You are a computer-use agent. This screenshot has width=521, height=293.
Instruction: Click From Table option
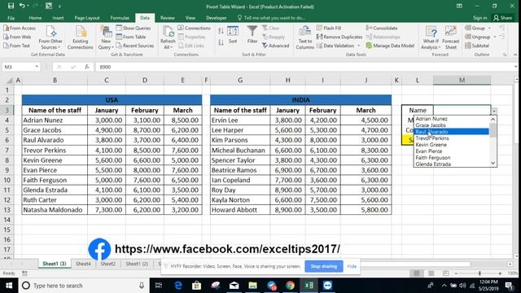pyautogui.click(x=131, y=37)
